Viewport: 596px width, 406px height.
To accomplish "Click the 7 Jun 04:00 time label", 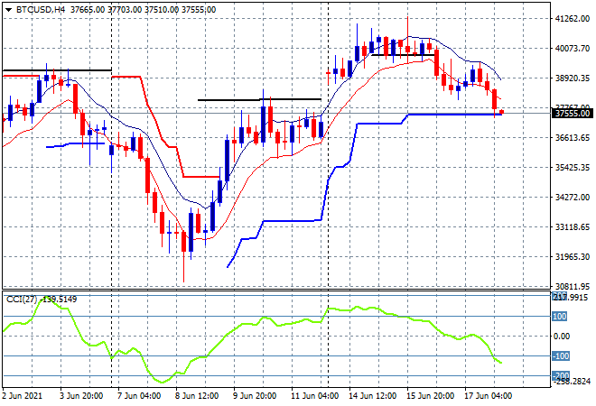I will [139, 396].
